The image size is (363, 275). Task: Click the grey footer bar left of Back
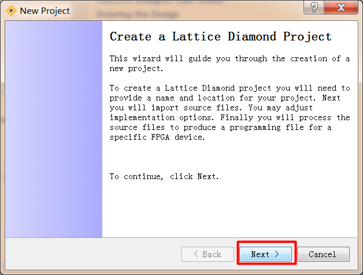[x=92, y=254]
